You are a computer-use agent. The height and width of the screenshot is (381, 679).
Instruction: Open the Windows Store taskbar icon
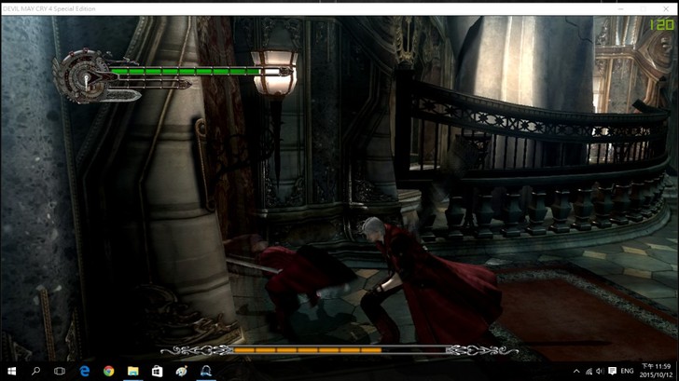[x=158, y=371]
